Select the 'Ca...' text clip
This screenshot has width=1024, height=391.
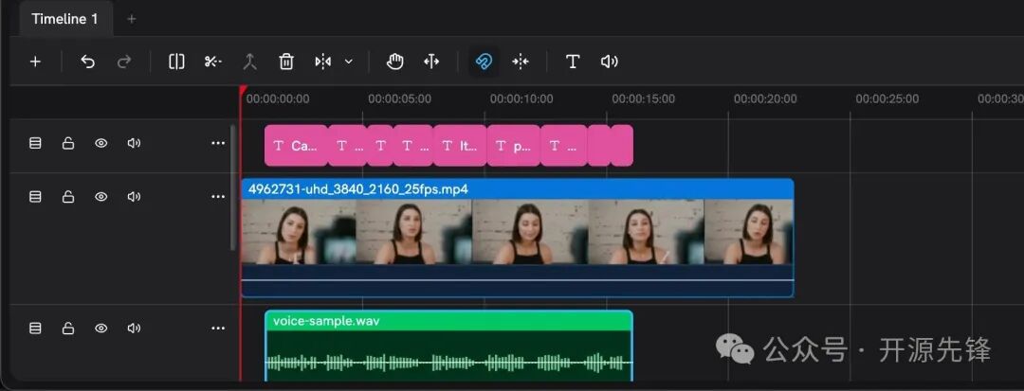click(x=296, y=146)
